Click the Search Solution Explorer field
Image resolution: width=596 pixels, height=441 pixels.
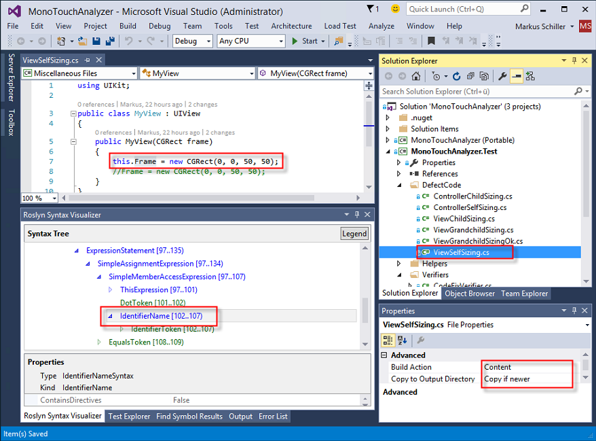[x=485, y=91]
